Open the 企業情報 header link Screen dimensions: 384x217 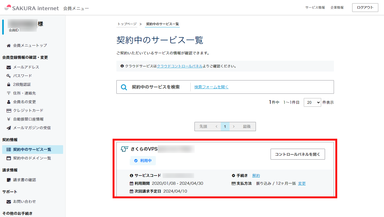tap(337, 8)
